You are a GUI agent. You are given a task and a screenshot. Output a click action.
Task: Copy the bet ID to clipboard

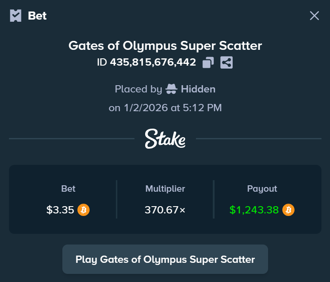coord(208,63)
